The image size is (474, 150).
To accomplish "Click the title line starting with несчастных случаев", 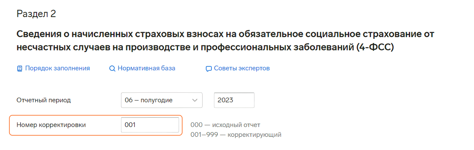I will tap(205, 48).
